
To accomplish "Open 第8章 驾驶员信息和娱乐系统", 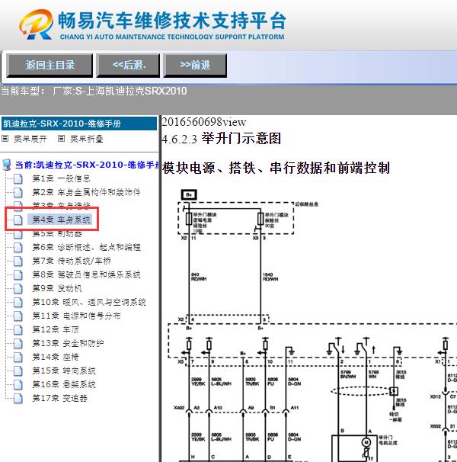I will (x=86, y=274).
